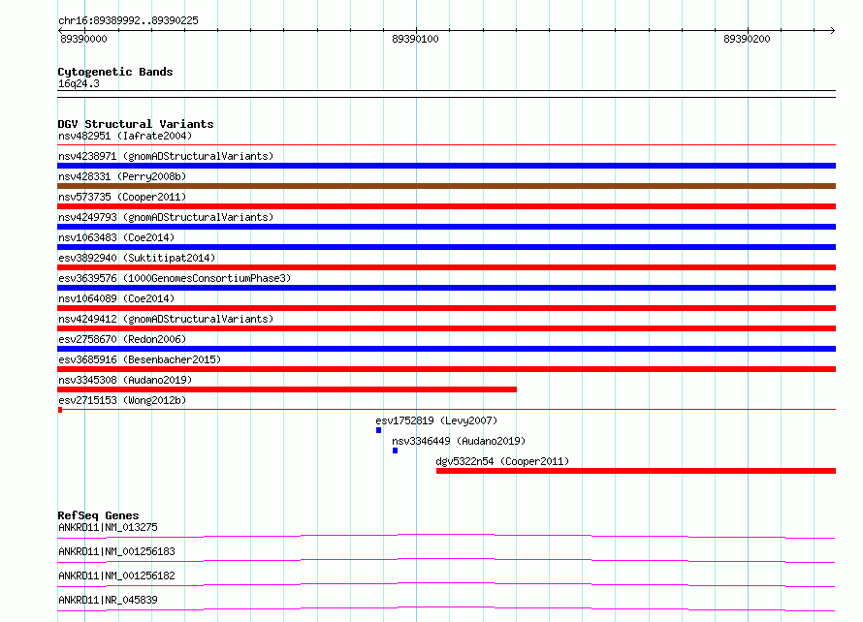Click the RefSeq Genes track heading
The image size is (863, 622).
point(98,515)
